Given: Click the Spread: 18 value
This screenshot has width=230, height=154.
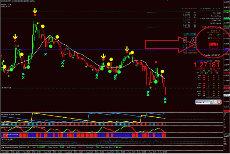Looking at the screenshot, I should [24, 147].
